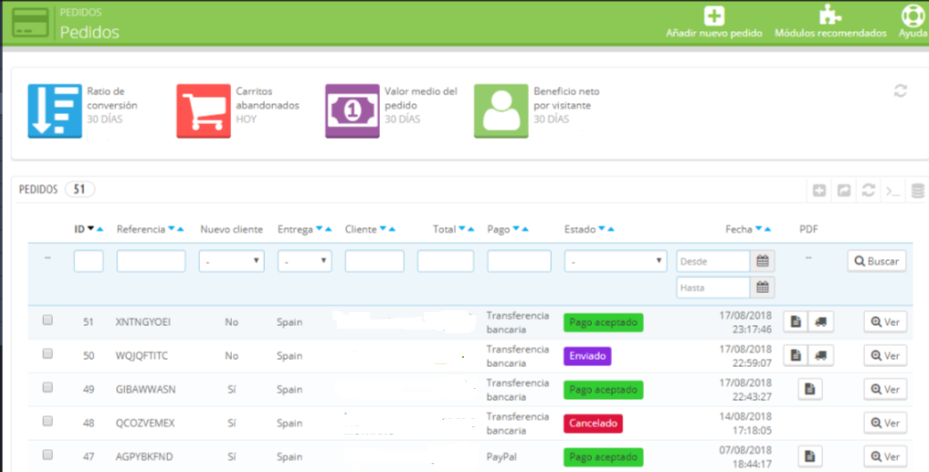Viewport: 929px width, 472px height.
Task: Click the add order icon in Pedidos panel toolbar
Action: (819, 190)
